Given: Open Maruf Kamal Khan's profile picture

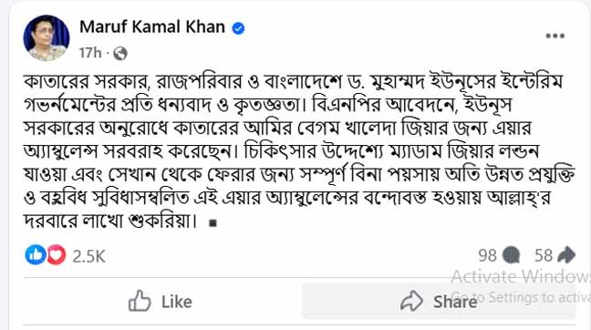Looking at the screenshot, I should click(x=47, y=38).
